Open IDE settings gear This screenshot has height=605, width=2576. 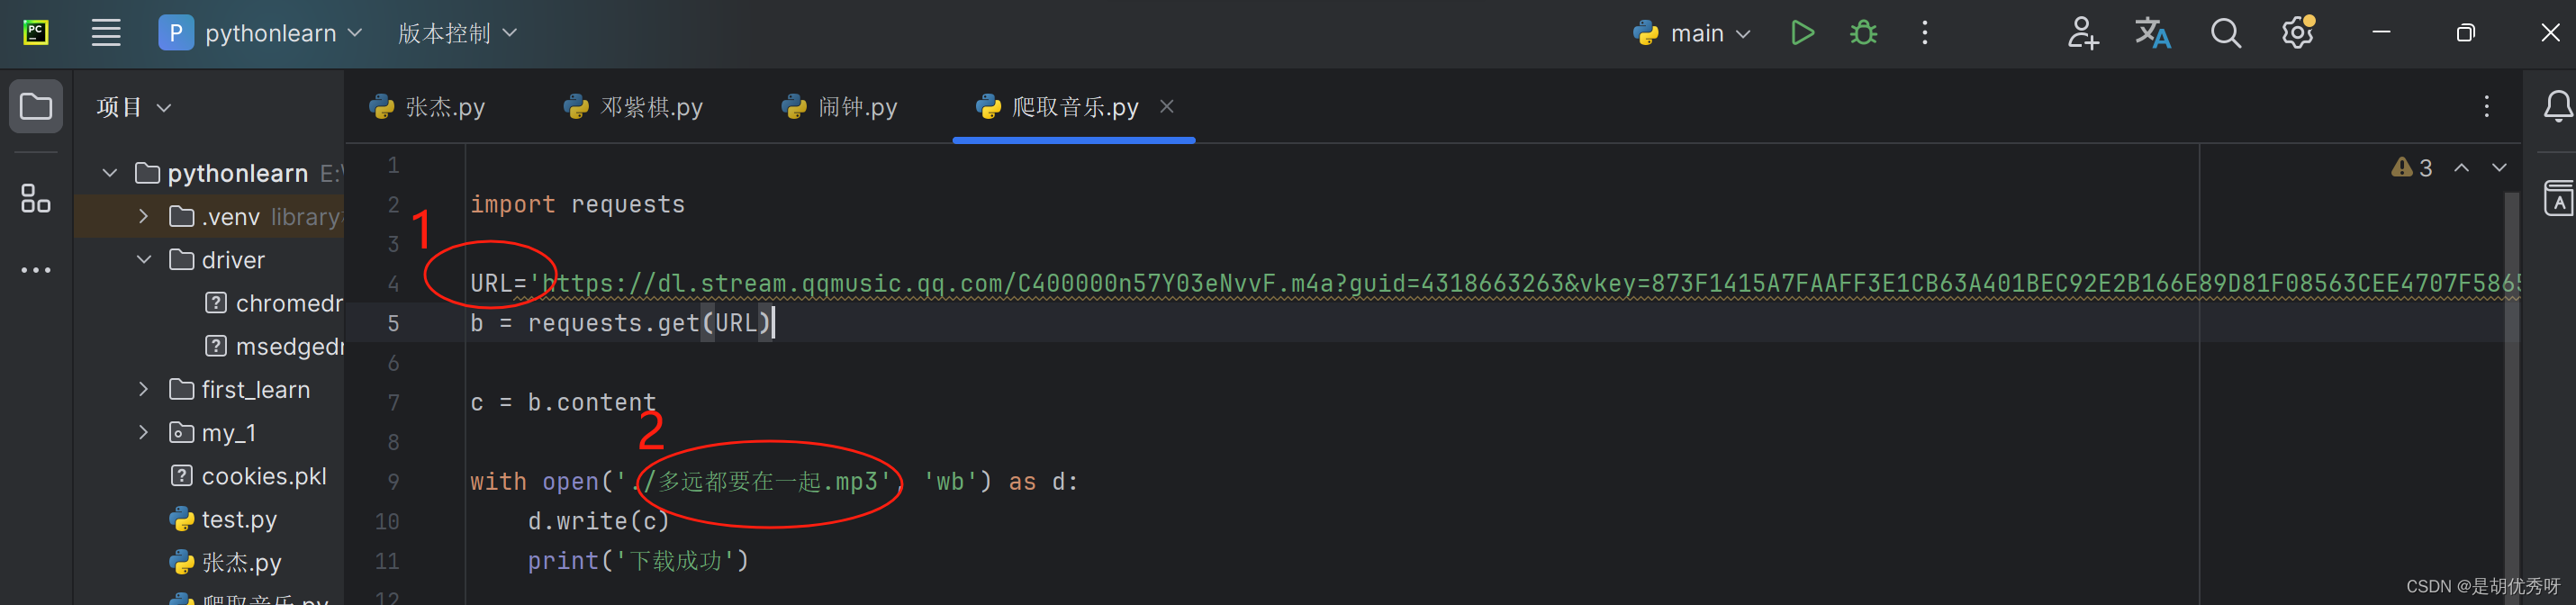2298,33
